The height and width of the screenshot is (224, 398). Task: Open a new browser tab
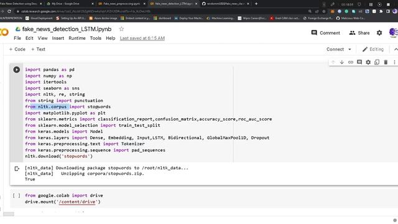(256, 4)
